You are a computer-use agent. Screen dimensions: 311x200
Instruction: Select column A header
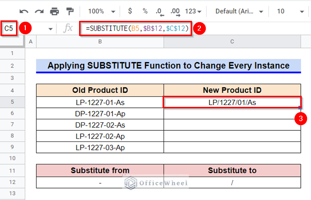click(31, 42)
